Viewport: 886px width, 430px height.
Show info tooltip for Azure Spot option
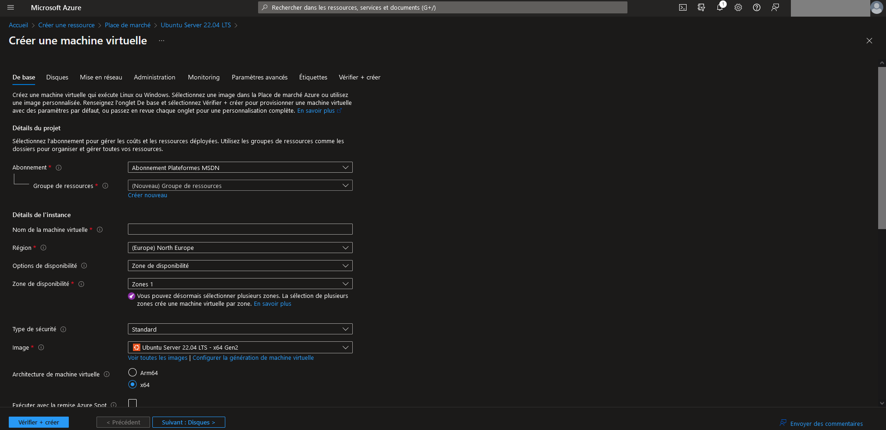(114, 405)
